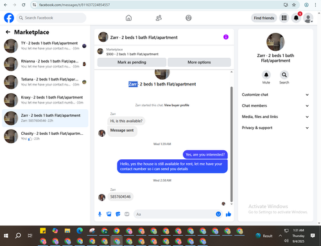Screen dimensions: 321x246
Task: Open Windows Action Center notification icon
Action: pos(313,236)
